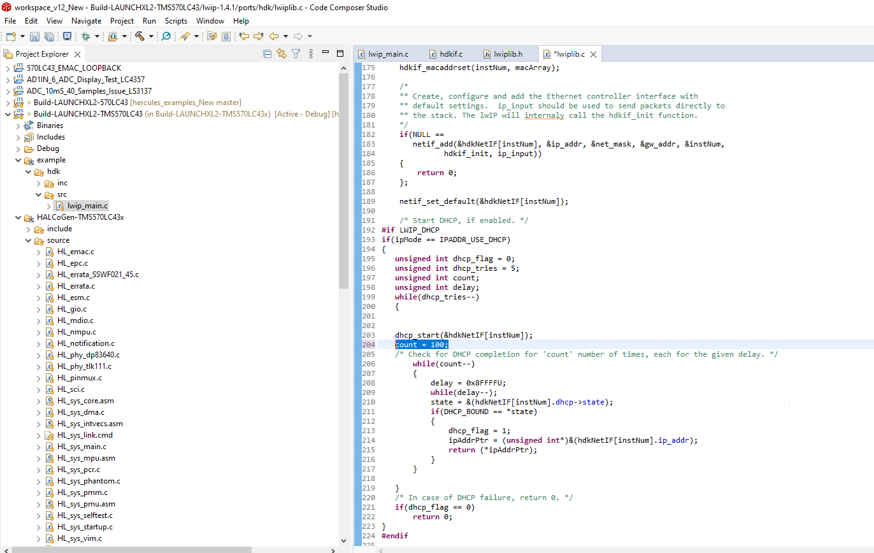Build the project with the hammer icon
Viewport: 874px width, 553px height.
coord(140,36)
